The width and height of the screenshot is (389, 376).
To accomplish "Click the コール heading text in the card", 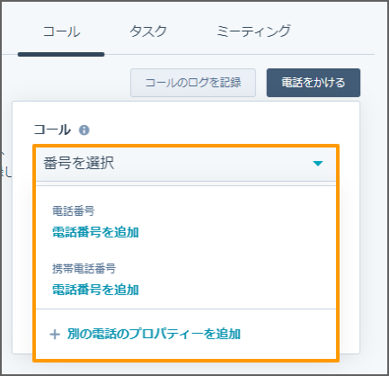I will [x=52, y=130].
